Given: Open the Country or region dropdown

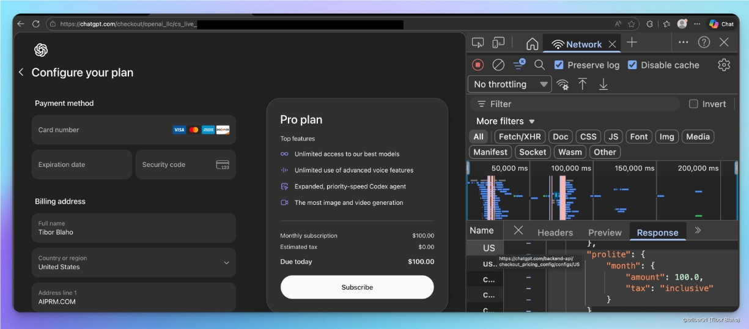Looking at the screenshot, I should click(133, 262).
